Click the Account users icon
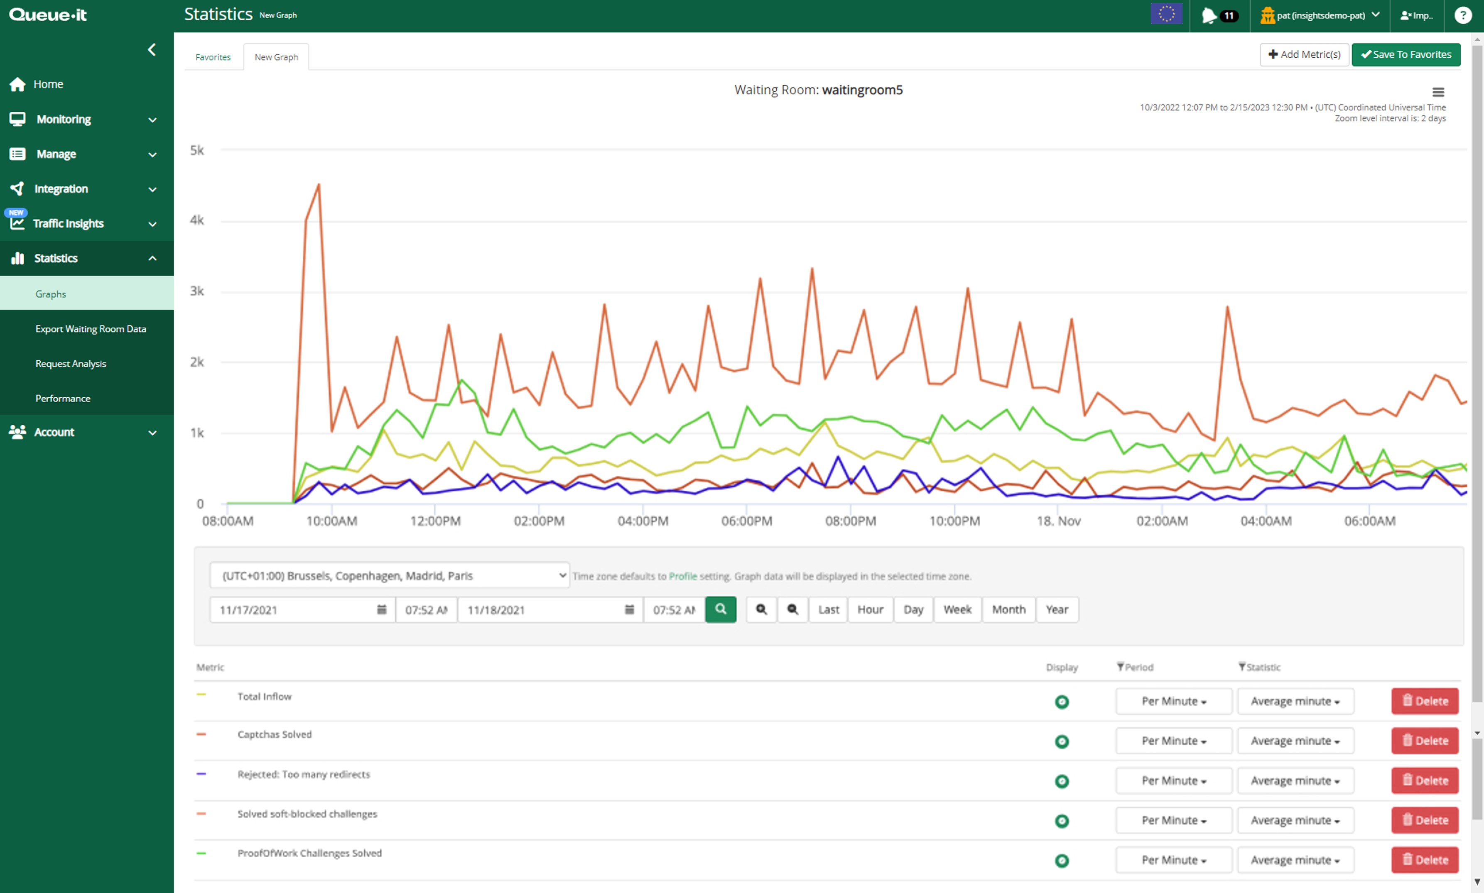This screenshot has height=893, width=1484. 17,432
